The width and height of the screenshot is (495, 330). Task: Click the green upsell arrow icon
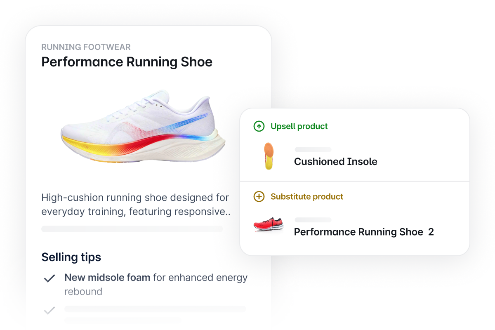click(259, 126)
